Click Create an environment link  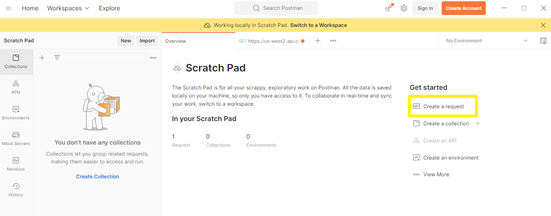point(451,157)
